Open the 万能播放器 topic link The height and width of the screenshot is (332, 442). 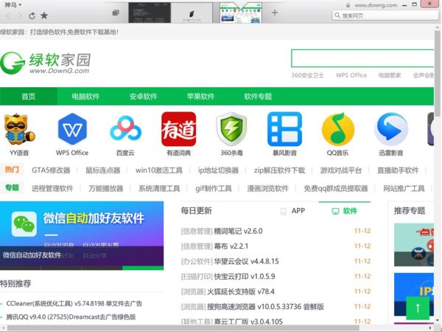click(x=106, y=188)
